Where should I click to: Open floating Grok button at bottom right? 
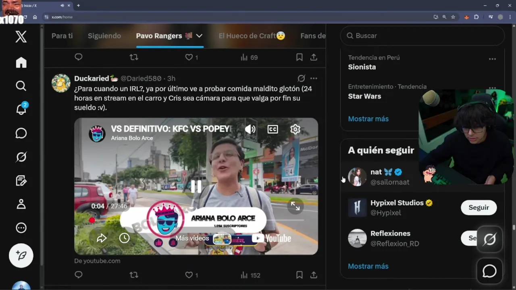pos(489,239)
